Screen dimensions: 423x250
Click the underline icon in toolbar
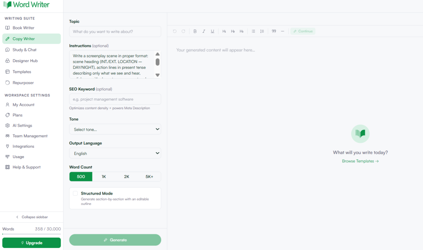212,31
